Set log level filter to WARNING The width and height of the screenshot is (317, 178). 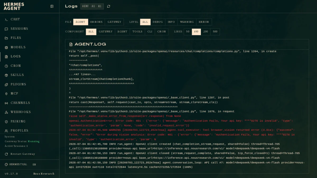[x=187, y=22]
